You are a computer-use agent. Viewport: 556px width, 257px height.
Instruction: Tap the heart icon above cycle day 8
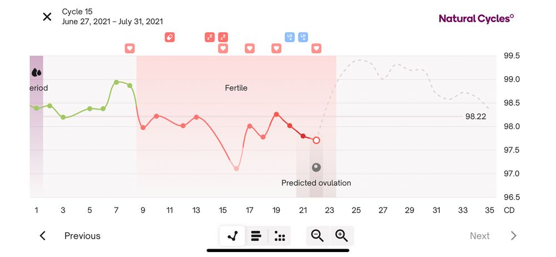tap(130, 48)
